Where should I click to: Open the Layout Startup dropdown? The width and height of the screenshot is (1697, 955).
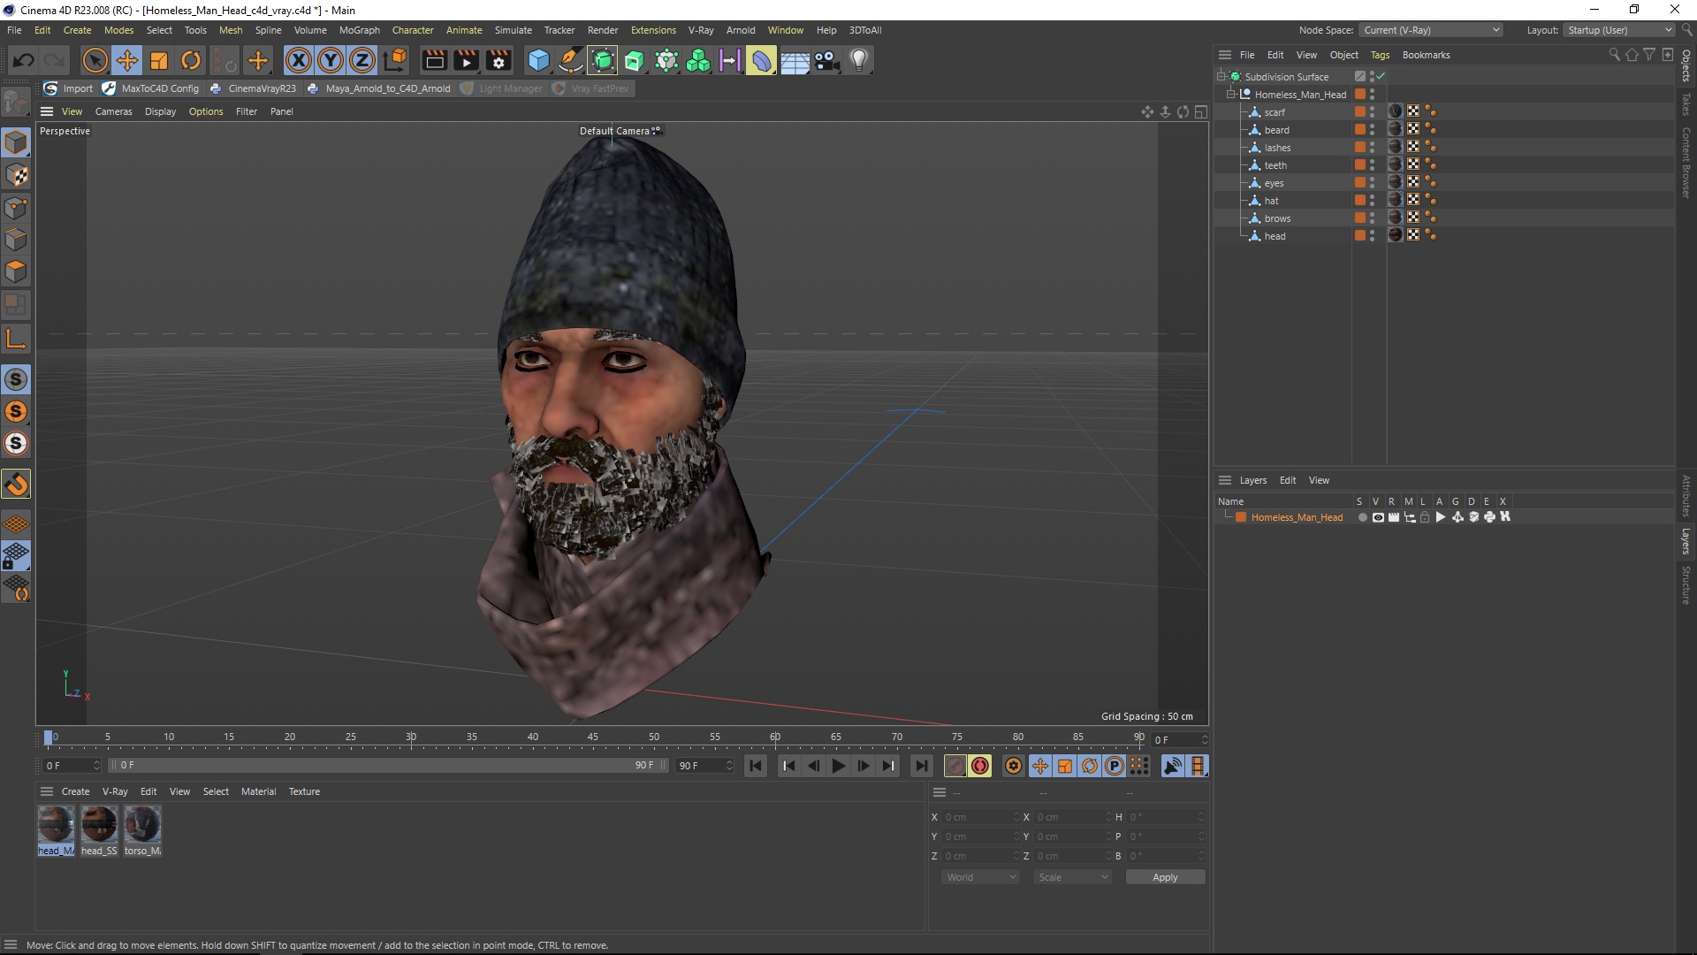click(1619, 30)
